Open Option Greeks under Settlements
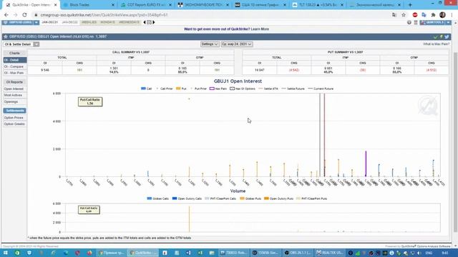 tap(14, 124)
